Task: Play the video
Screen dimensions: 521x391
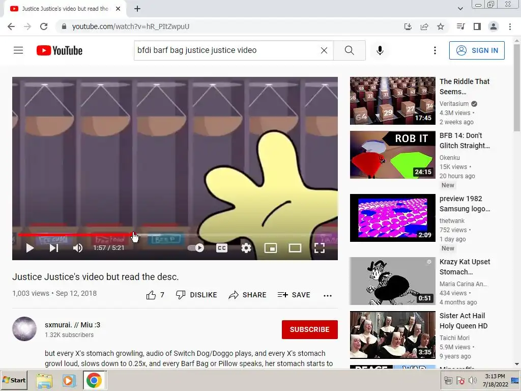Action: (30, 248)
